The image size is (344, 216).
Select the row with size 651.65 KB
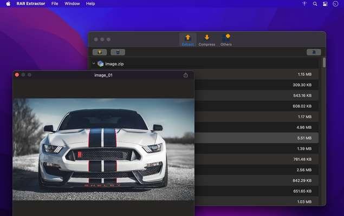[x=256, y=191]
